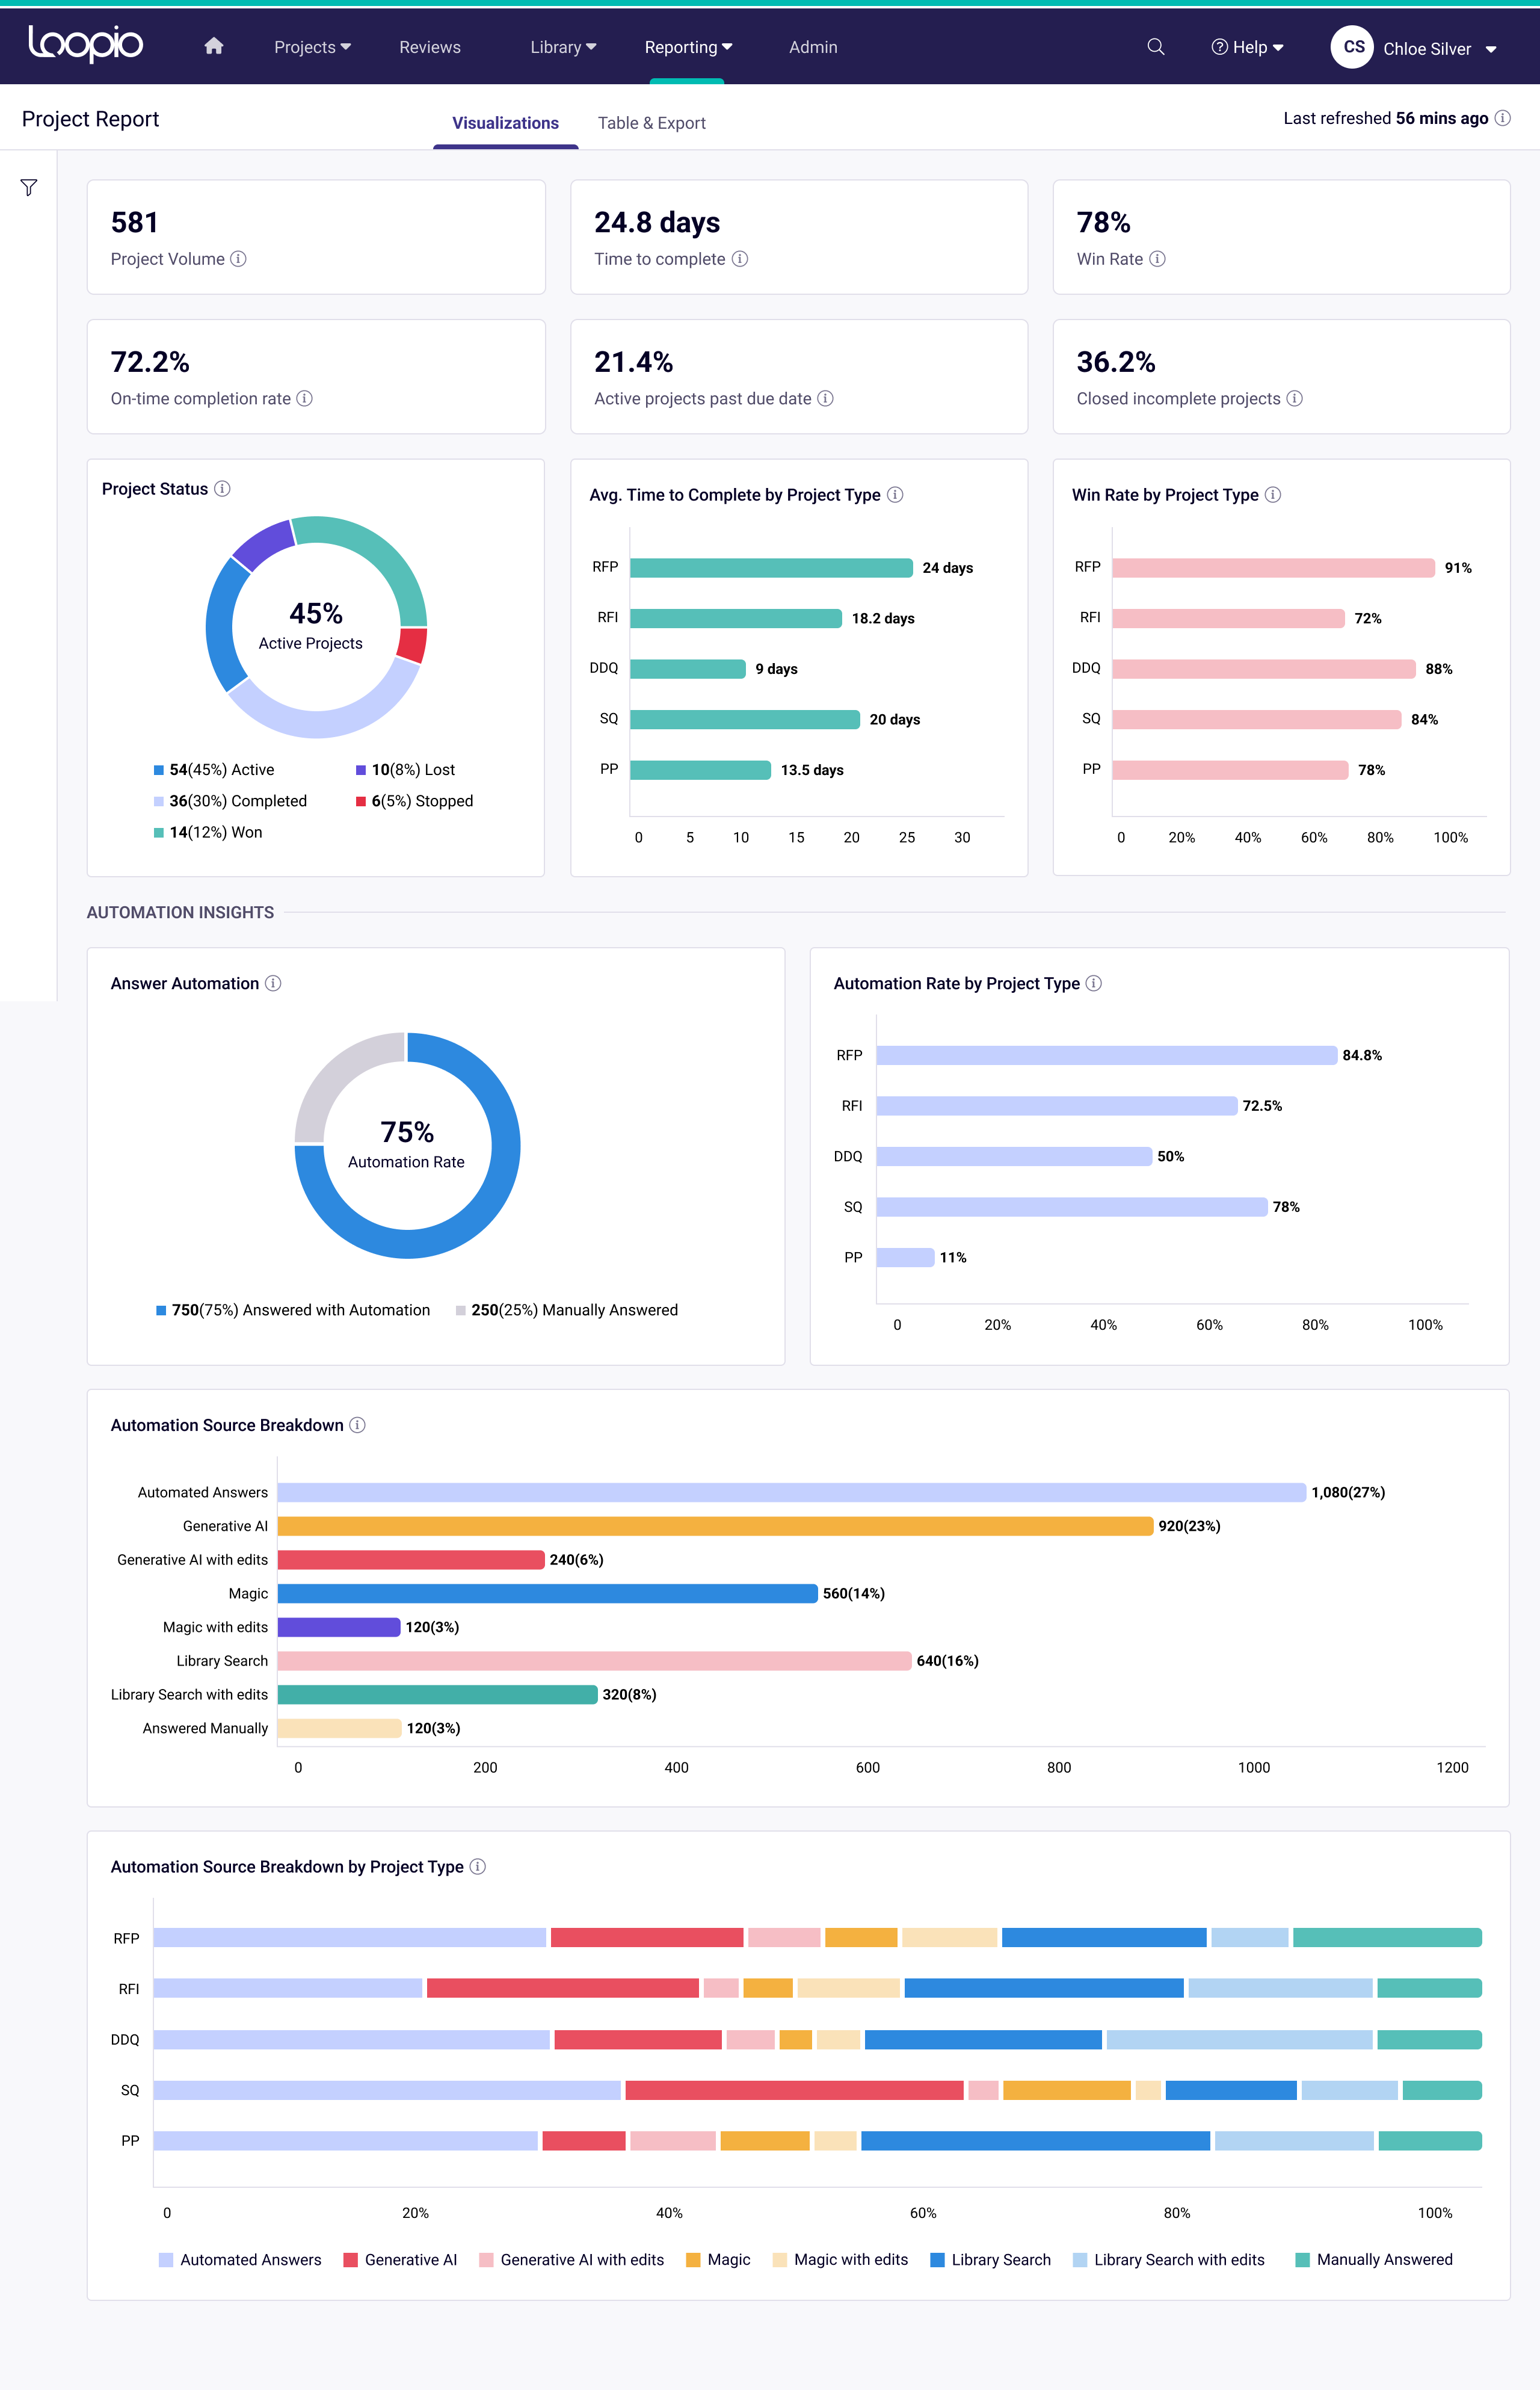Click info icon beside Active projects past due date
Screen dimensions: 1540x2390
click(x=825, y=398)
